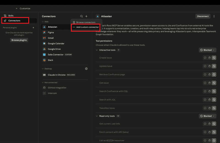Click the Retrieve Confluence page tool name
This screenshot has height=143, width=220.
[x=112, y=75]
